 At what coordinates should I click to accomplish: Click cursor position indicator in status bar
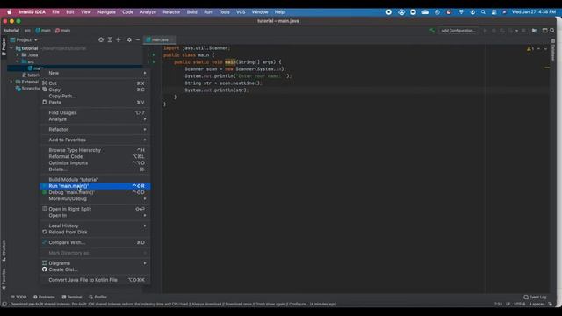pyautogui.click(x=498, y=305)
